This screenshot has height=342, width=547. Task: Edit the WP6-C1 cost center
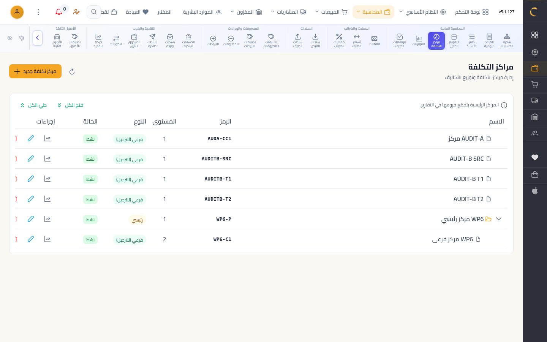coord(31,239)
